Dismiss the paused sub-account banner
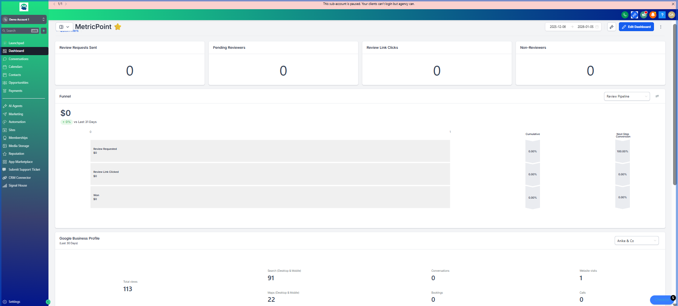Viewport: 678px width, 306px height. [x=673, y=4]
